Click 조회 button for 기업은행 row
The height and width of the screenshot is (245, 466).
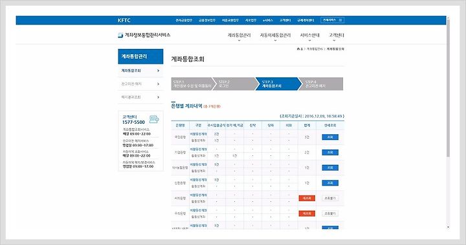point(330,152)
